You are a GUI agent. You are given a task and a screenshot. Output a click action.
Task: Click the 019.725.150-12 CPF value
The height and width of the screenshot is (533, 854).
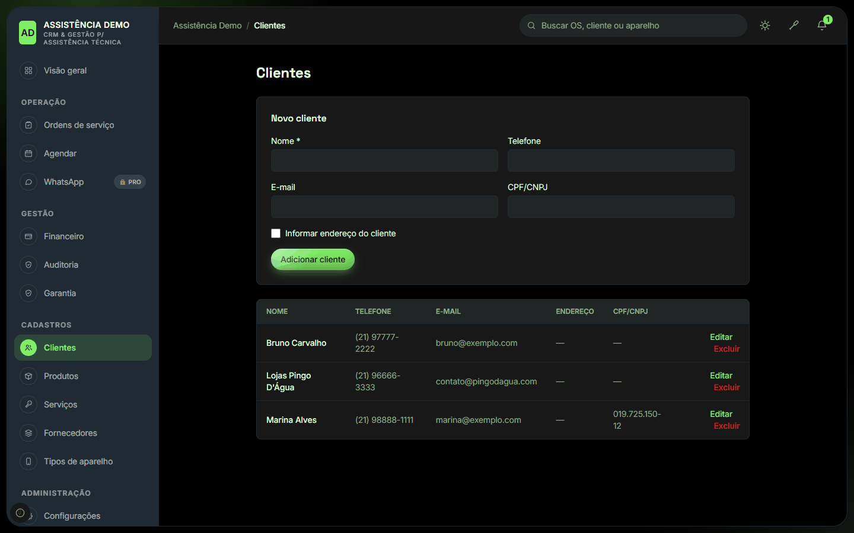click(637, 420)
